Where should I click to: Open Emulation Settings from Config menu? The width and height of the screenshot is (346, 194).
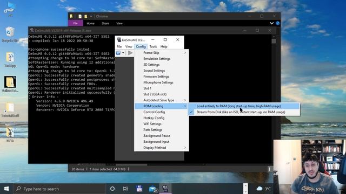coord(161,59)
